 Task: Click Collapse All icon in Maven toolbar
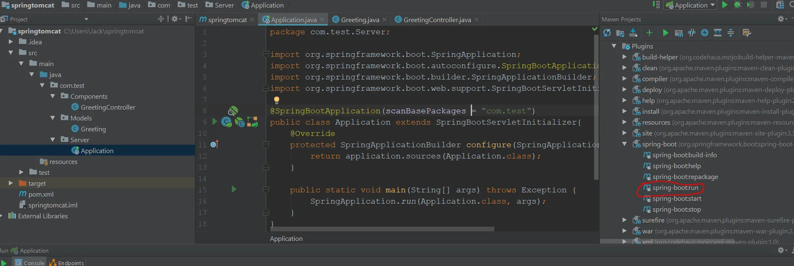click(731, 33)
